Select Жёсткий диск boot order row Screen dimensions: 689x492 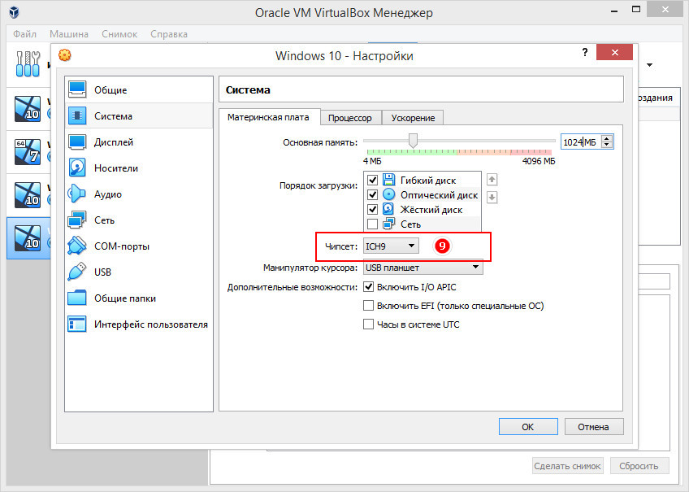pos(422,209)
